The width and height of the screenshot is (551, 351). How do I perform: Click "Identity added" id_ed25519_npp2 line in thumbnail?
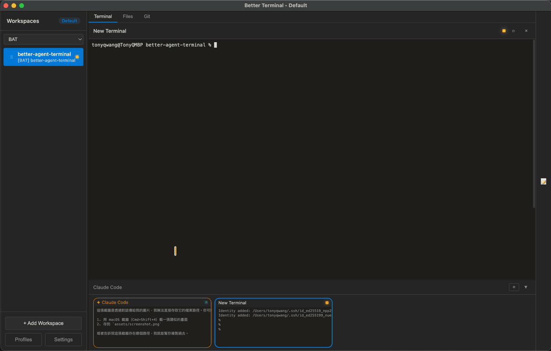click(275, 311)
